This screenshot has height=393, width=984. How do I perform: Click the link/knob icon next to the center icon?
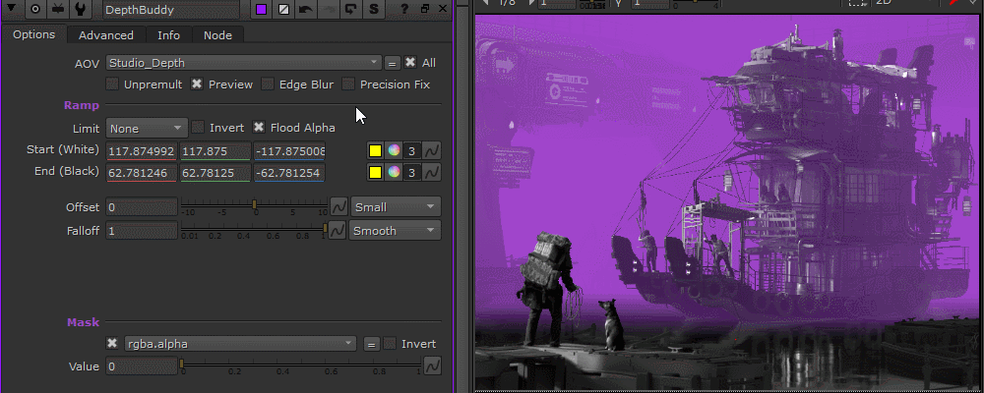click(57, 9)
